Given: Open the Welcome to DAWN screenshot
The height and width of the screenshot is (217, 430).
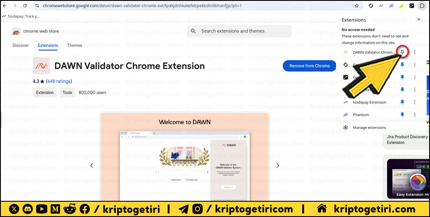Looking at the screenshot, I should [185, 157].
